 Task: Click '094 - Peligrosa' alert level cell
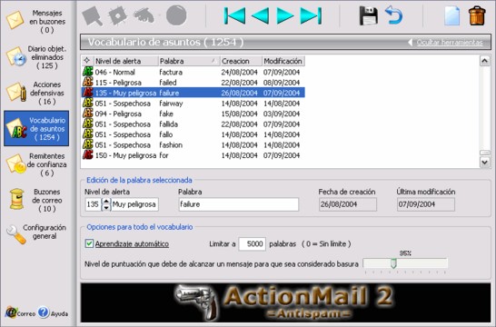point(118,114)
